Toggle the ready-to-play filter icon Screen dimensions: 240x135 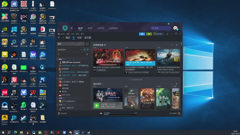(88, 49)
